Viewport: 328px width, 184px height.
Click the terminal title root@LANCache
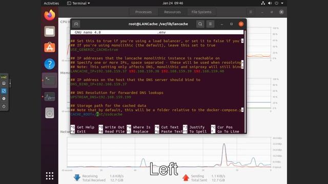(x=158, y=24)
